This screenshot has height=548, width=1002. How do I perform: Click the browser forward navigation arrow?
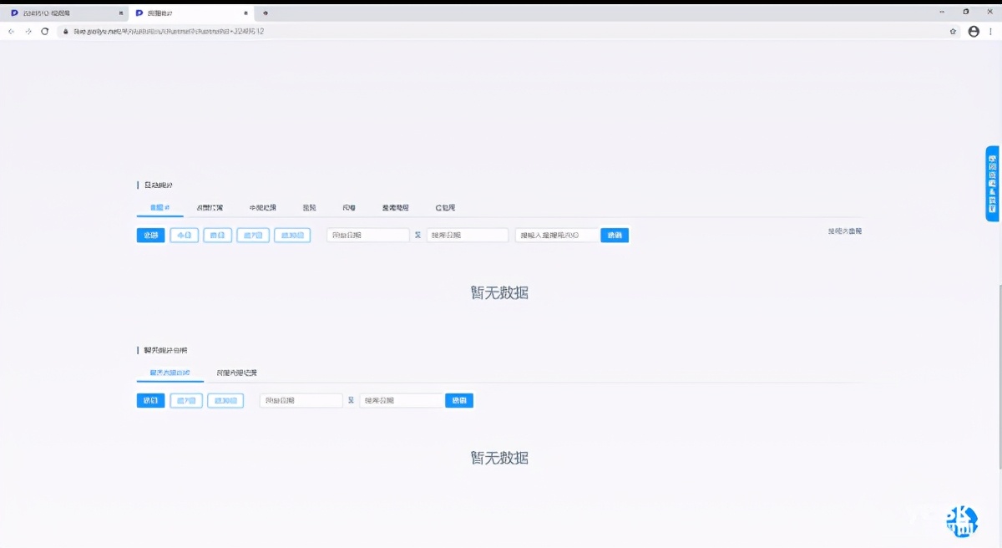click(x=28, y=30)
